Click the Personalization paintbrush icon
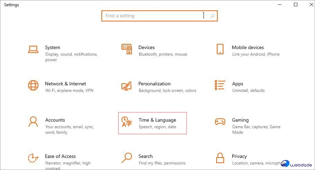 [x=127, y=86]
